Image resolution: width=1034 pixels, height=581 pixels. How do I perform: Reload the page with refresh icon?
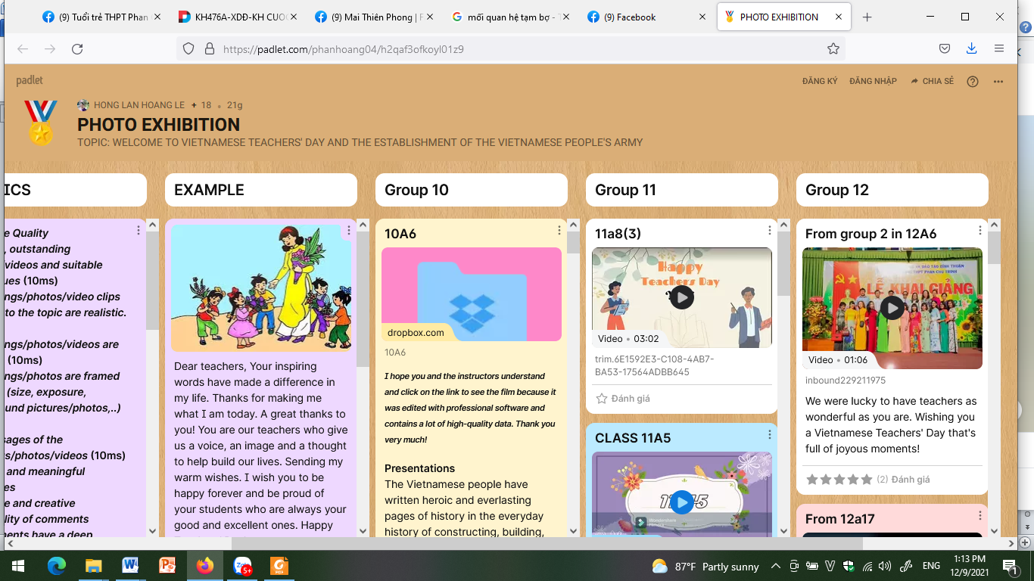(x=77, y=49)
